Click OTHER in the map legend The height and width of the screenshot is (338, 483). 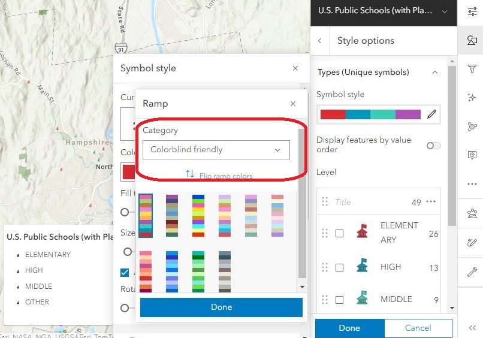[x=37, y=302]
